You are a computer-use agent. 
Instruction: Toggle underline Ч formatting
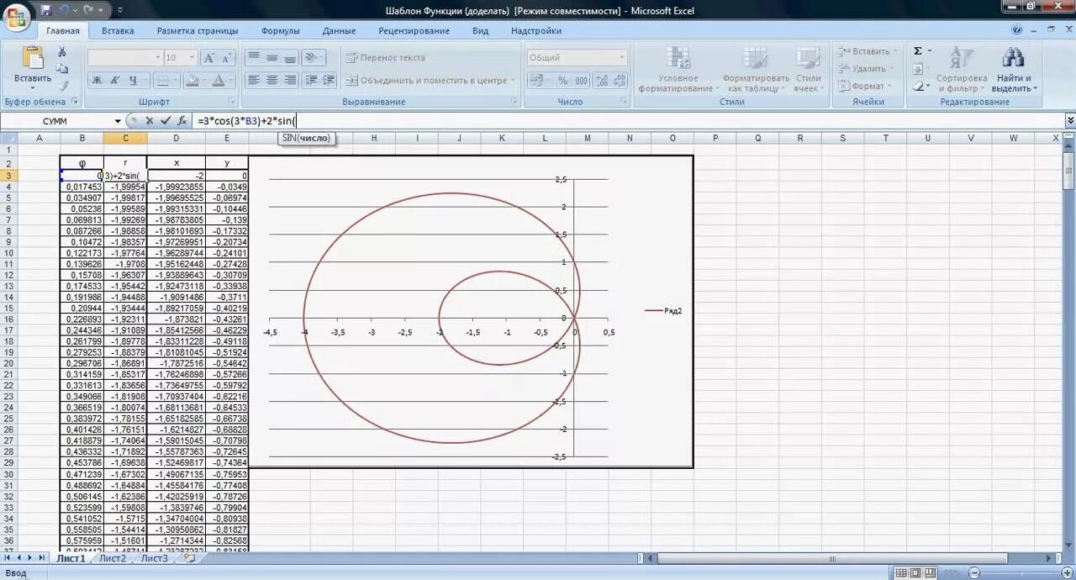pos(134,81)
